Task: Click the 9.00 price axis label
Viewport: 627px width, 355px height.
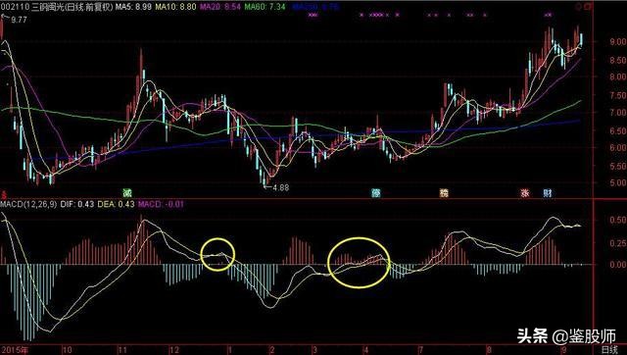Action: [x=618, y=41]
